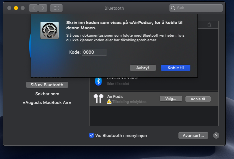Focus the Søk search field
The width and height of the screenshot is (234, 159).
(196, 8)
